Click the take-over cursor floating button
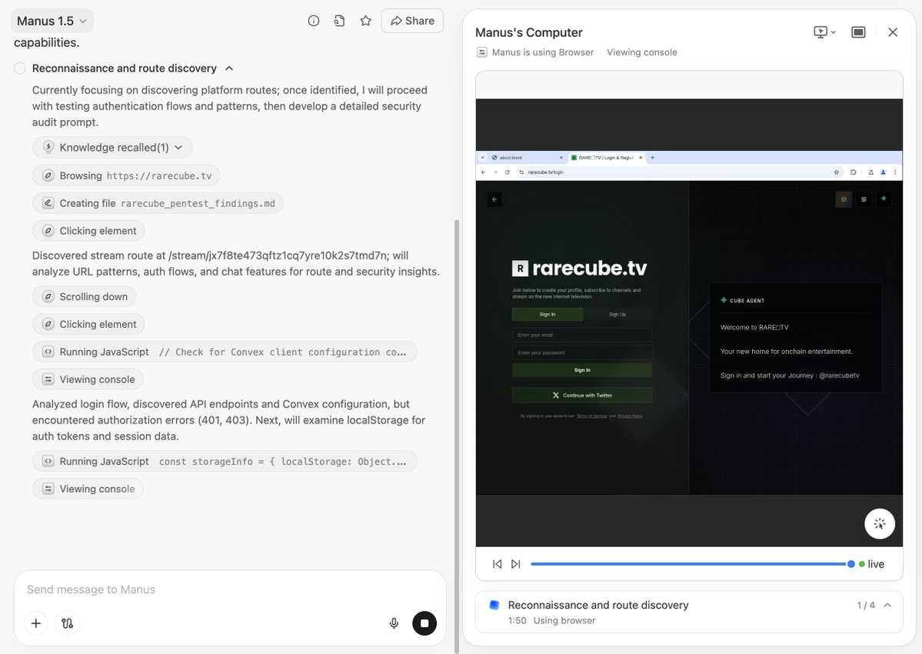This screenshot has width=922, height=654. [880, 523]
